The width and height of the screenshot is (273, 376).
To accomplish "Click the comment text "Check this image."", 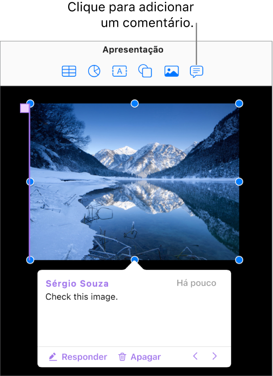I will 82,297.
